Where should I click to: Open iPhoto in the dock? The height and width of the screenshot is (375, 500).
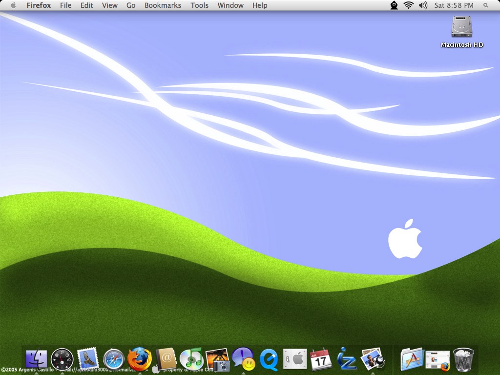coord(218,359)
